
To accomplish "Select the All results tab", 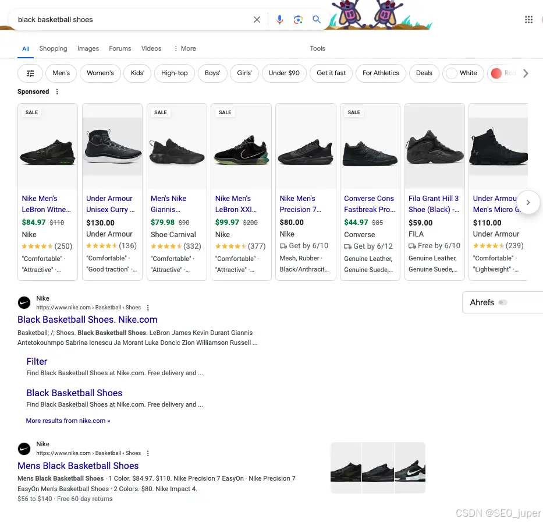I will click(x=26, y=49).
